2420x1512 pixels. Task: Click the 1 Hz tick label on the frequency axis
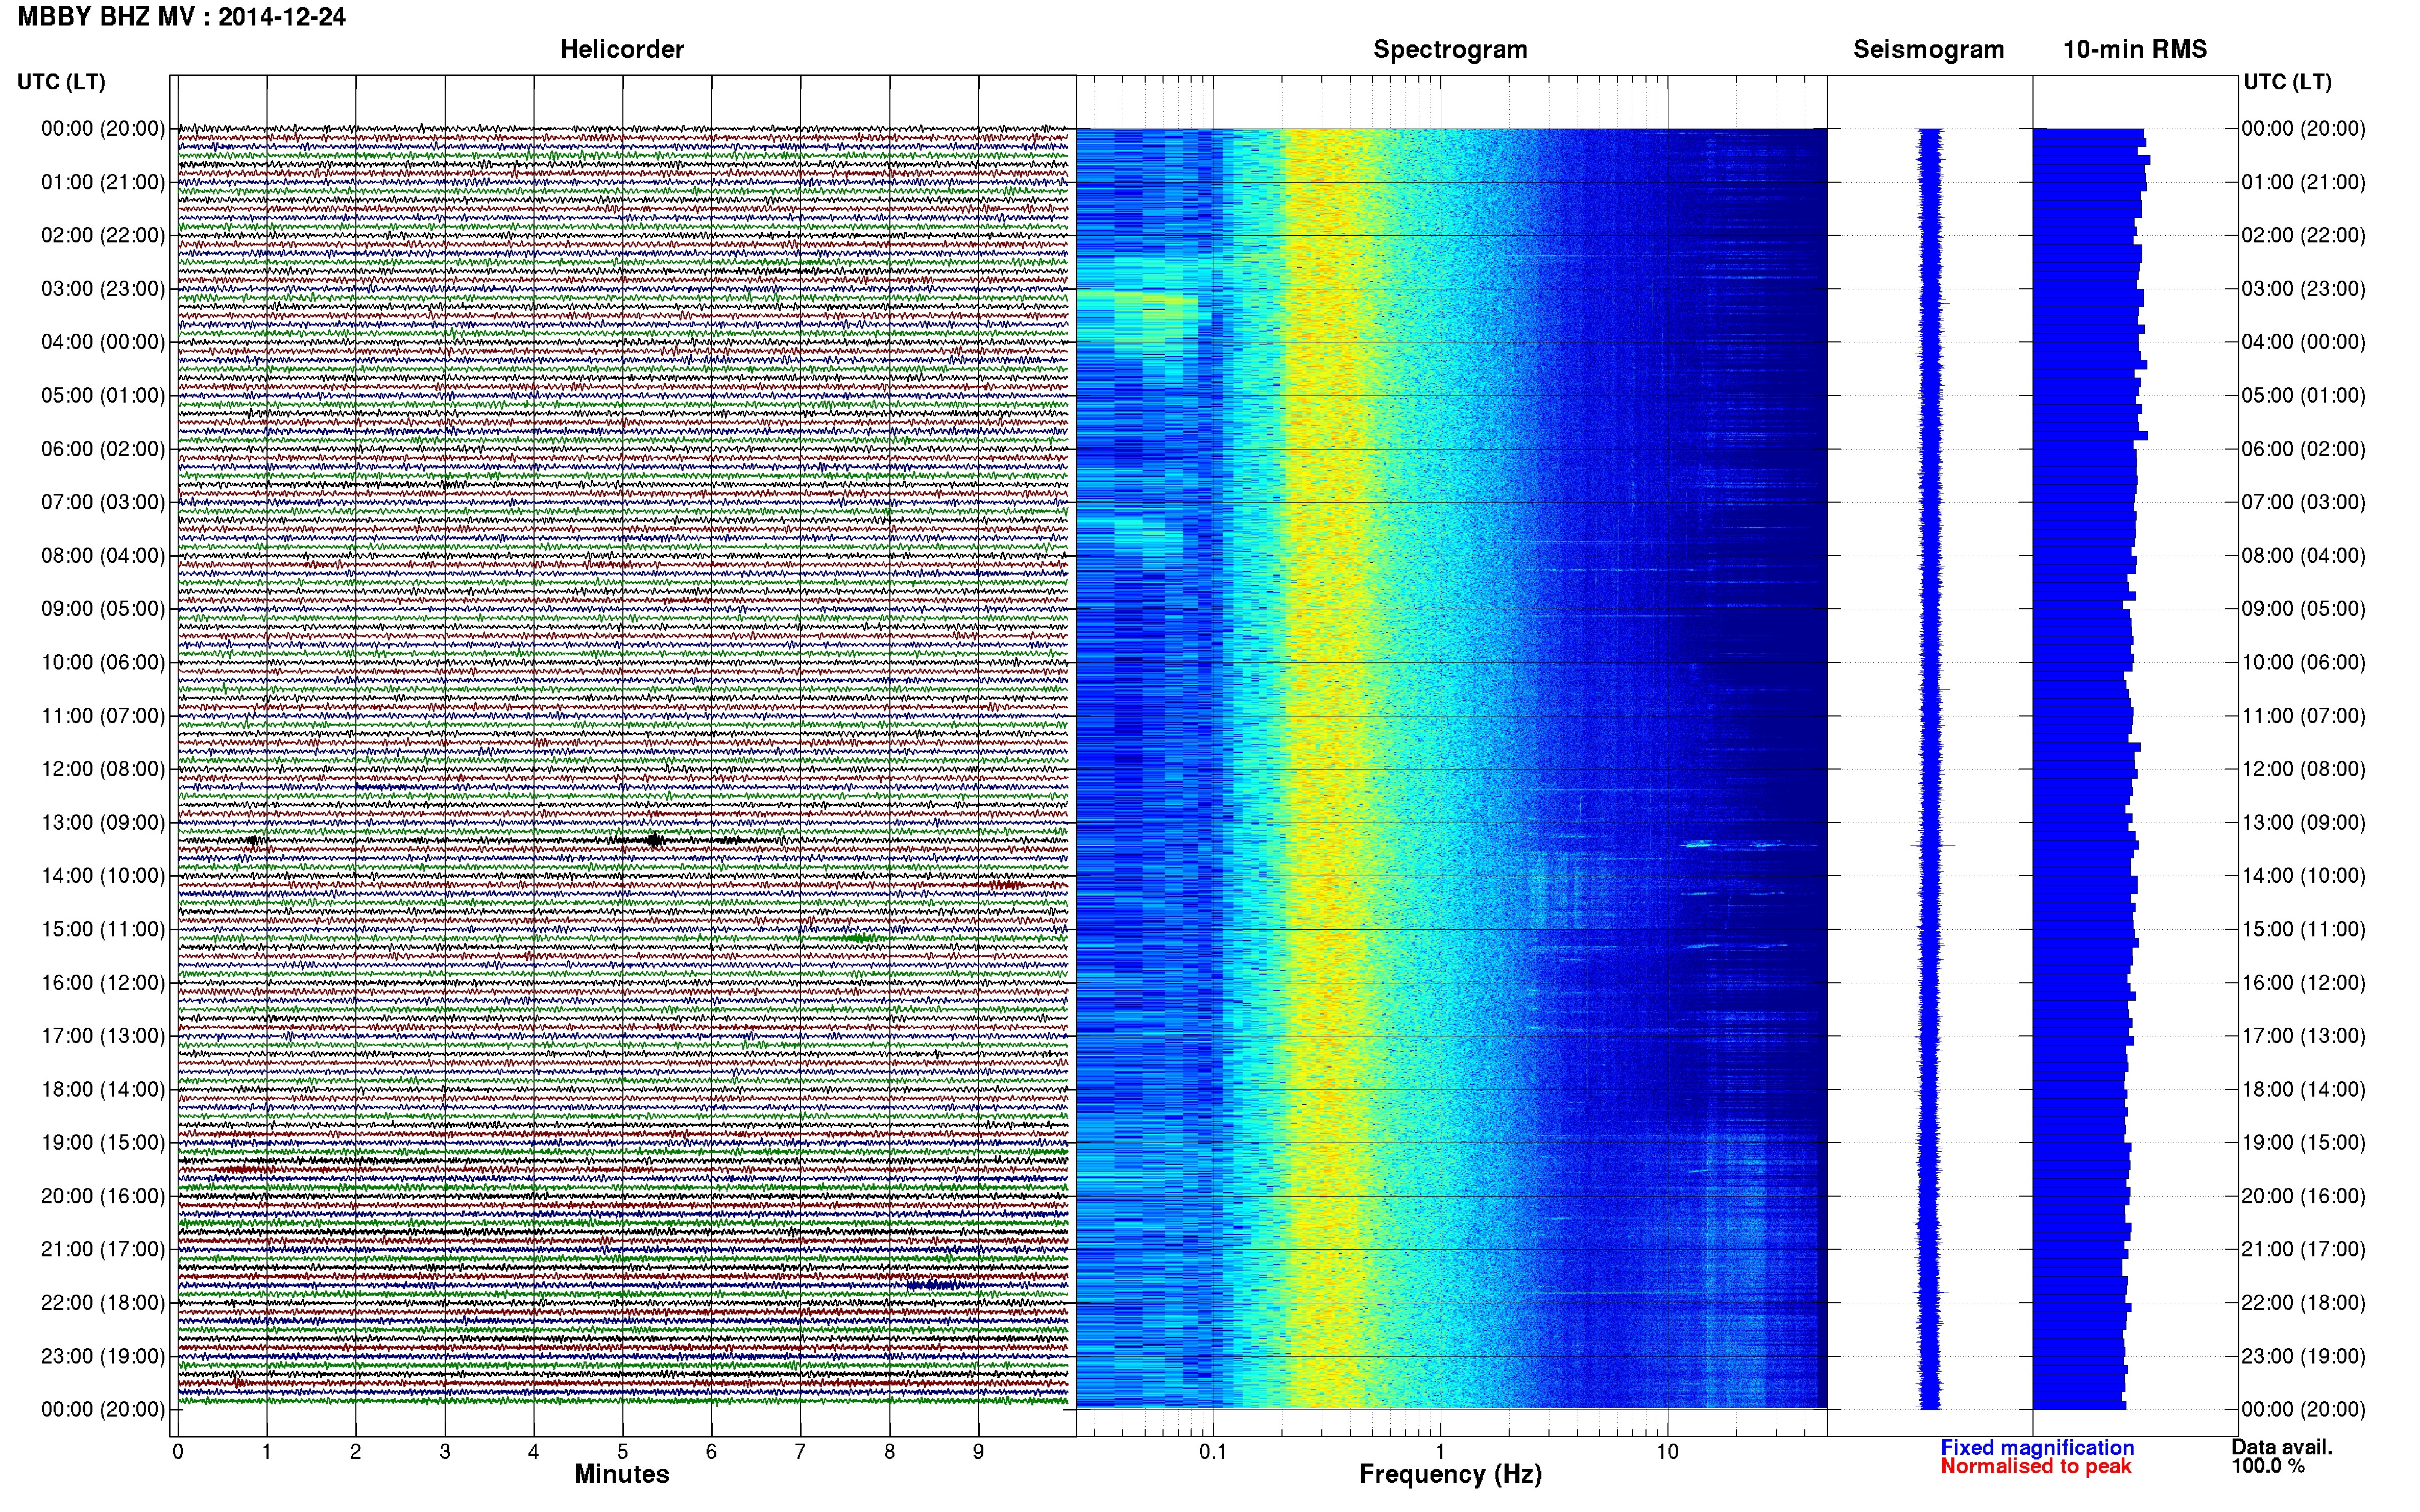[x=1441, y=1451]
